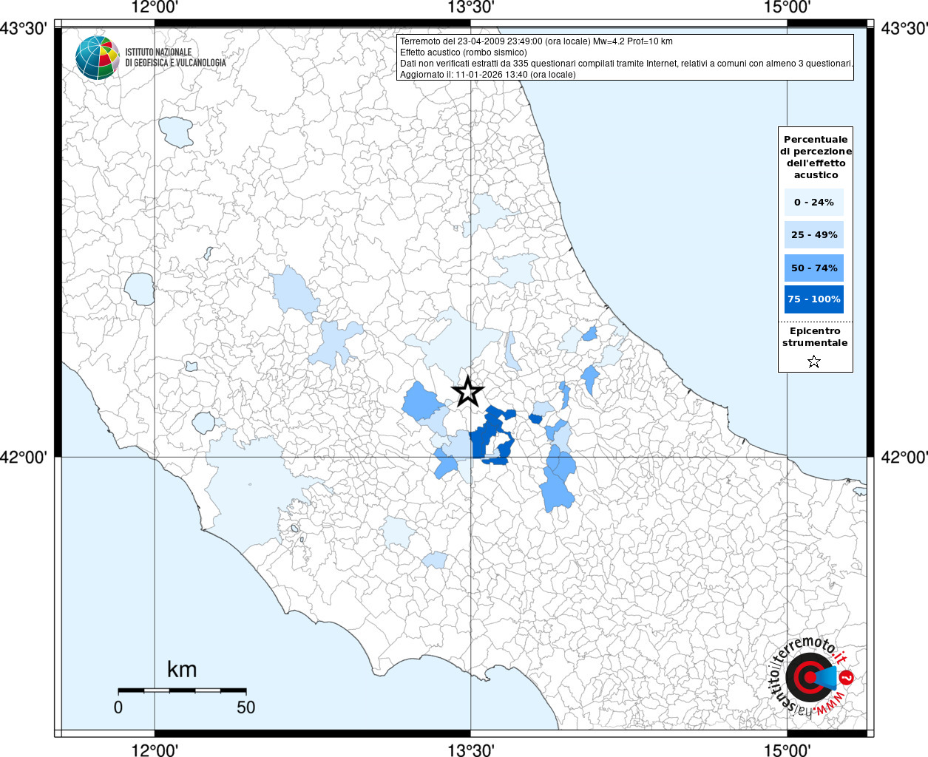Click the left axis label 43°30'
The height and width of the screenshot is (757, 928).
tap(24, 29)
